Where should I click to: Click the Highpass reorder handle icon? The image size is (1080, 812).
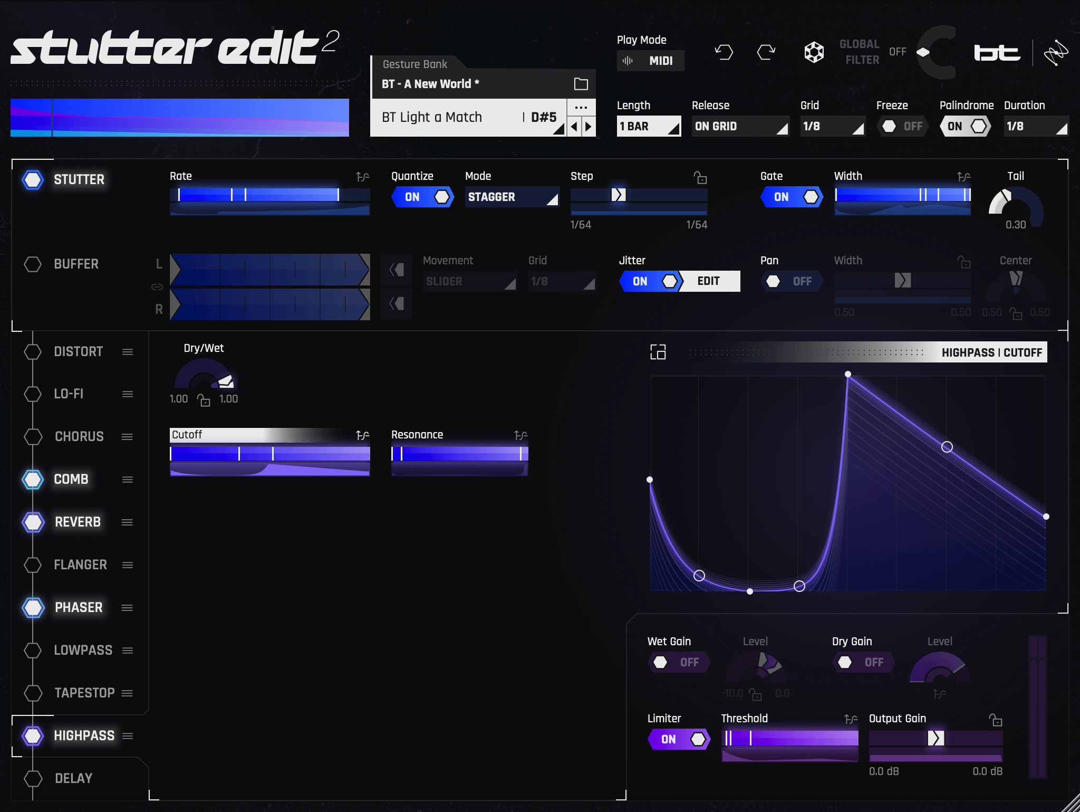point(128,736)
